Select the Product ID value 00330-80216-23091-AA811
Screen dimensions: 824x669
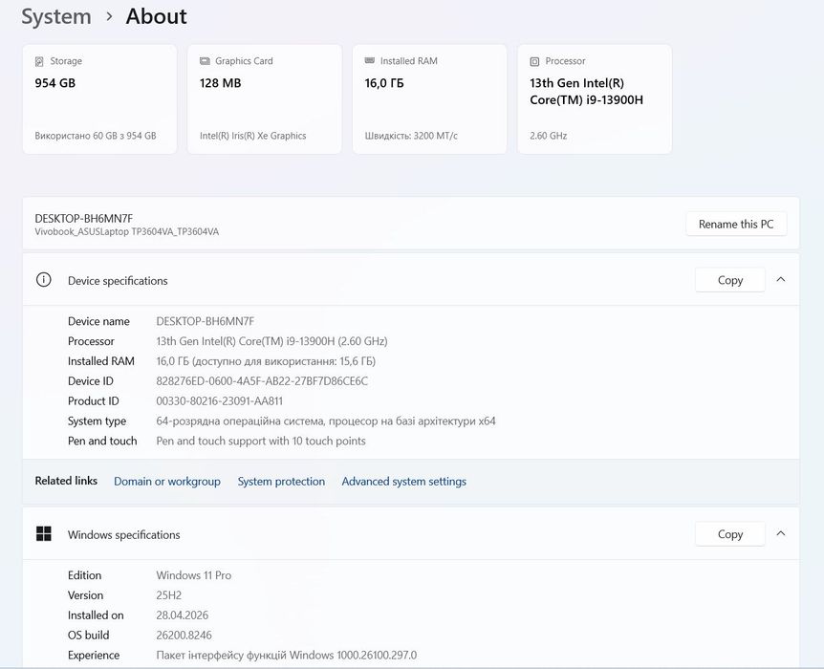219,401
